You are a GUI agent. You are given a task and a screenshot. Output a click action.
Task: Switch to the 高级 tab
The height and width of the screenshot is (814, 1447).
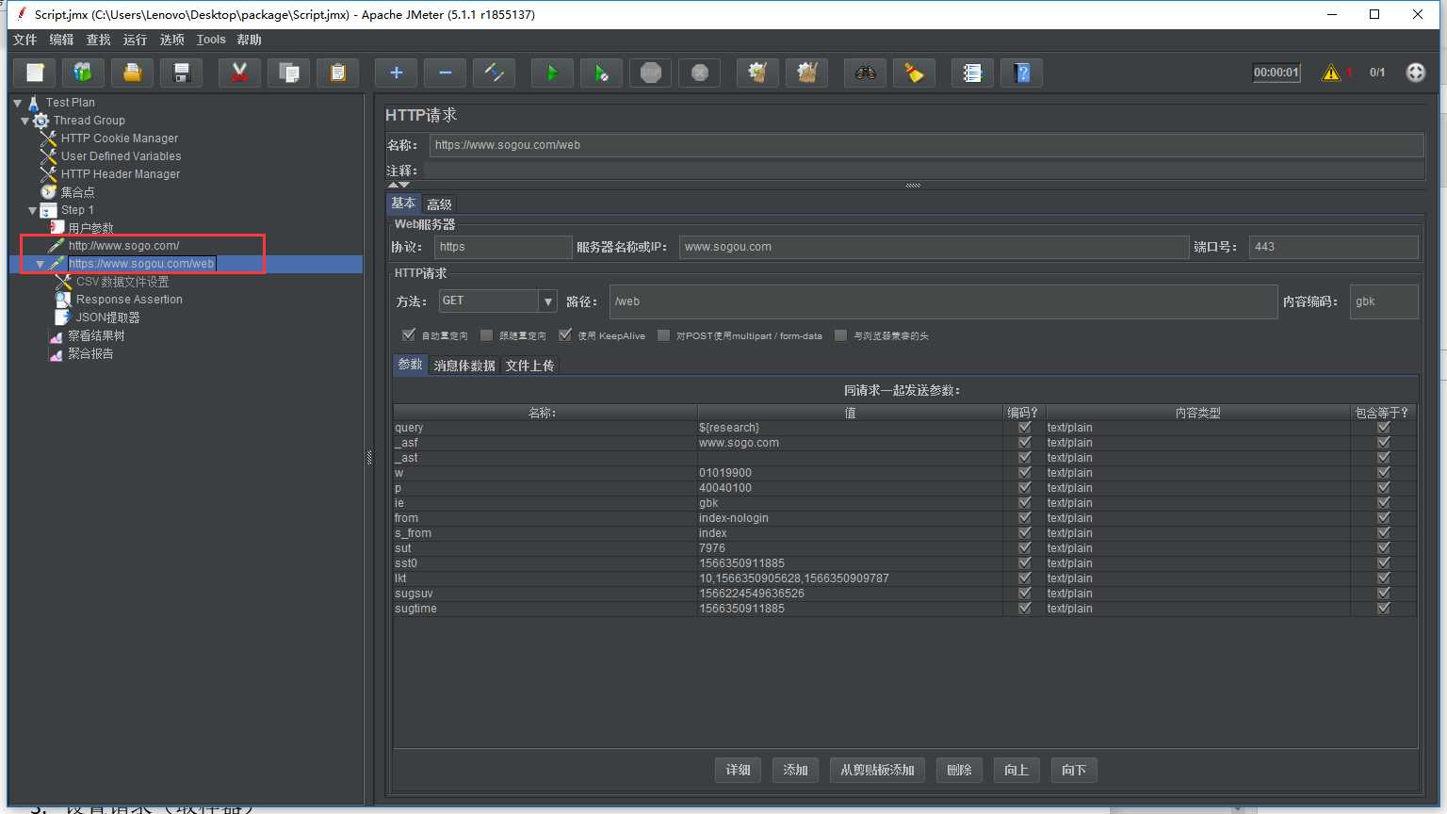tap(439, 204)
